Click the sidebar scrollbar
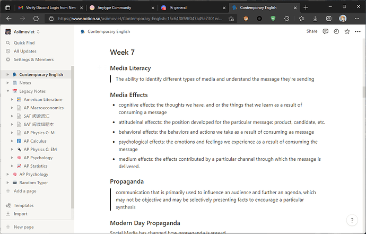 (72, 137)
